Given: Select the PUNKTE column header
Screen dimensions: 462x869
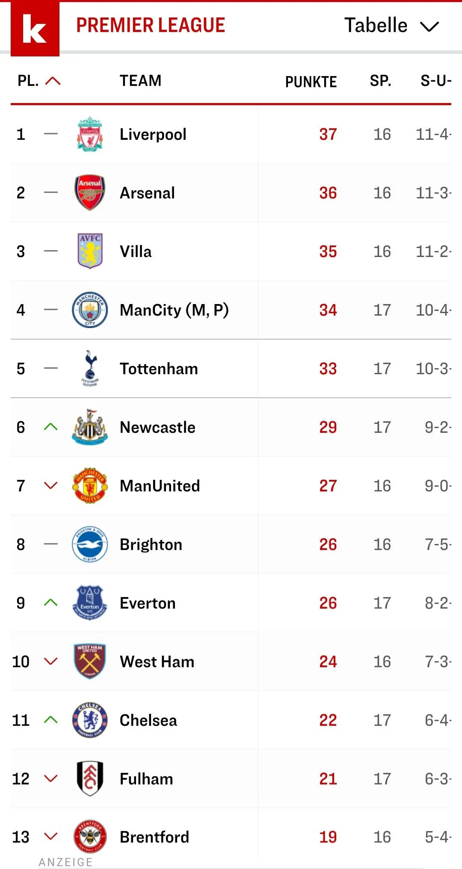Looking at the screenshot, I should (x=311, y=82).
